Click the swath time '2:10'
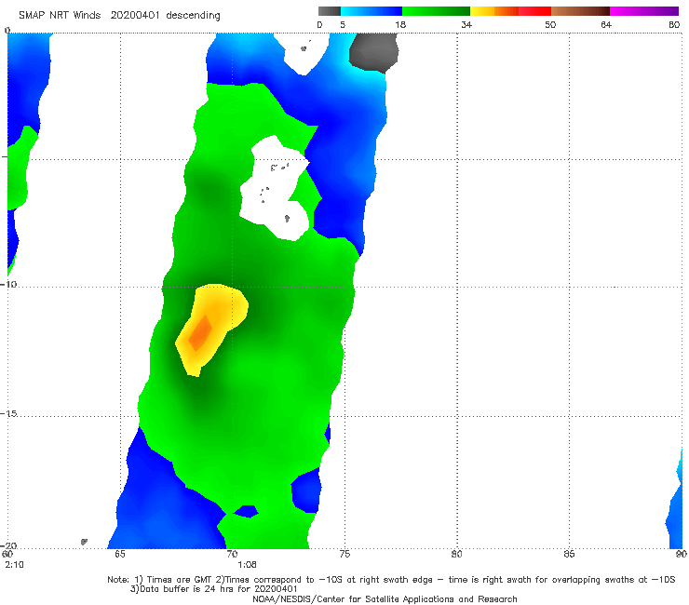This screenshot has height=605, width=689. [15, 565]
